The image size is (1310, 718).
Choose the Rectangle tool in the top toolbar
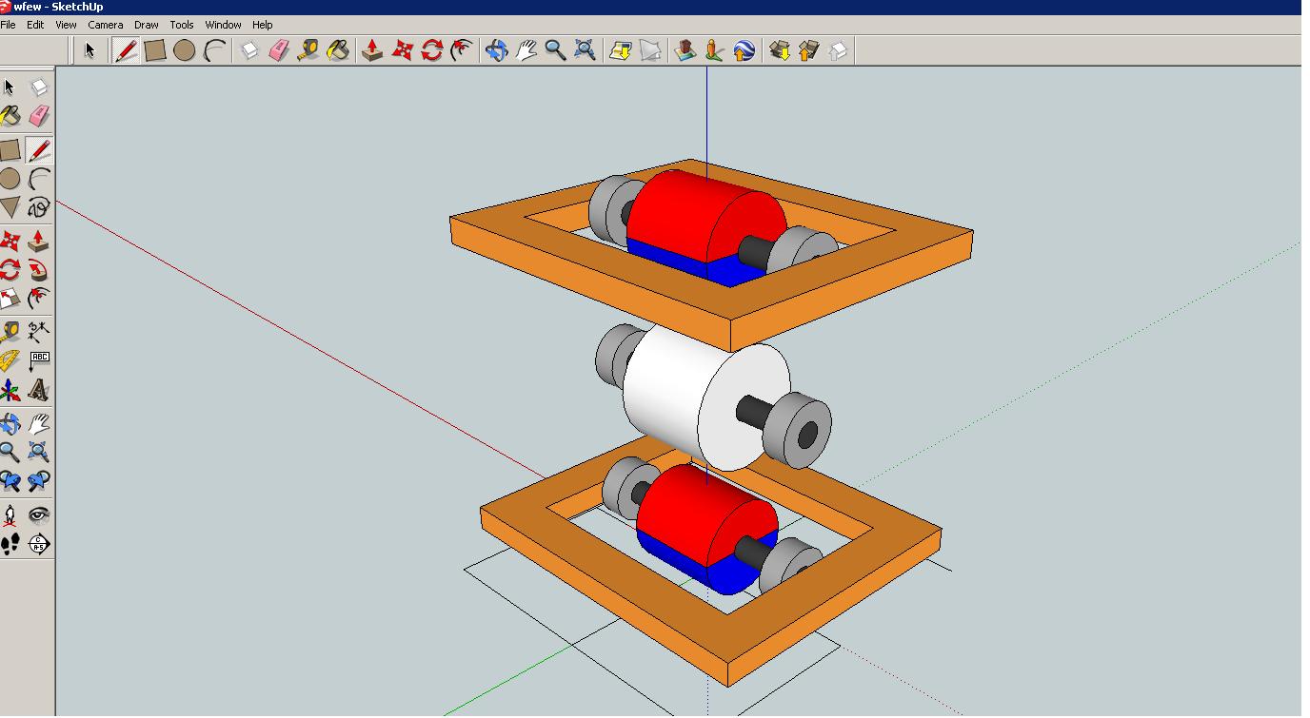pyautogui.click(x=155, y=50)
